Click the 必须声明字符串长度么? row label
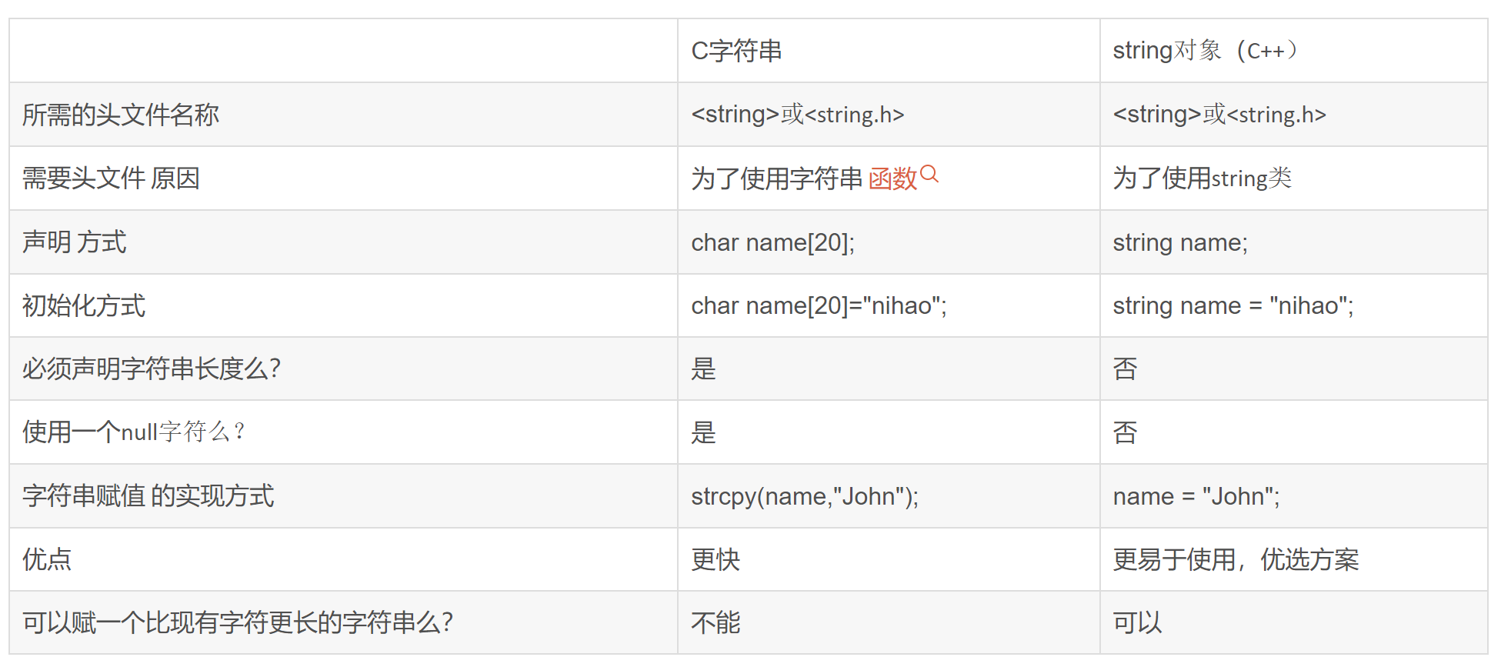Viewport: 1501px width, 667px height. [152, 369]
